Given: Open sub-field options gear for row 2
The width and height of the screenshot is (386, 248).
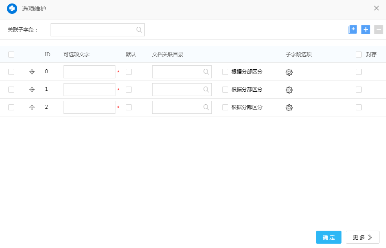Looking at the screenshot, I should pyautogui.click(x=289, y=108).
